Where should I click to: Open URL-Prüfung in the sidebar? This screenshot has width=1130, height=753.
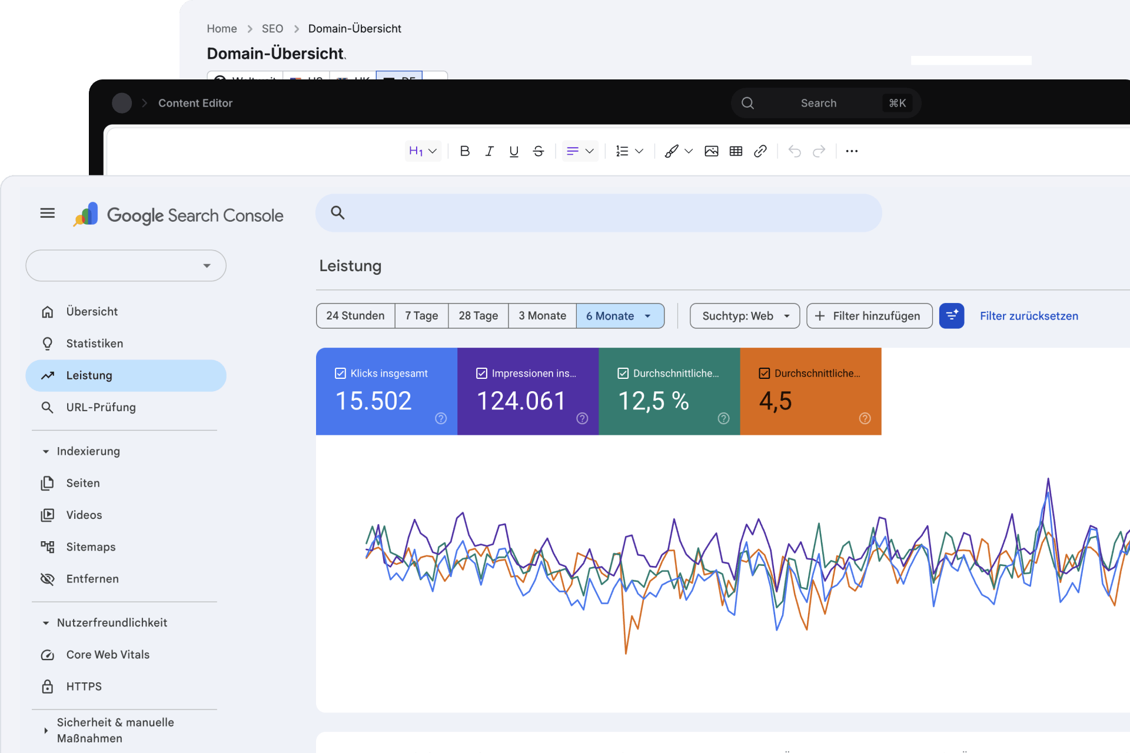(x=126, y=407)
